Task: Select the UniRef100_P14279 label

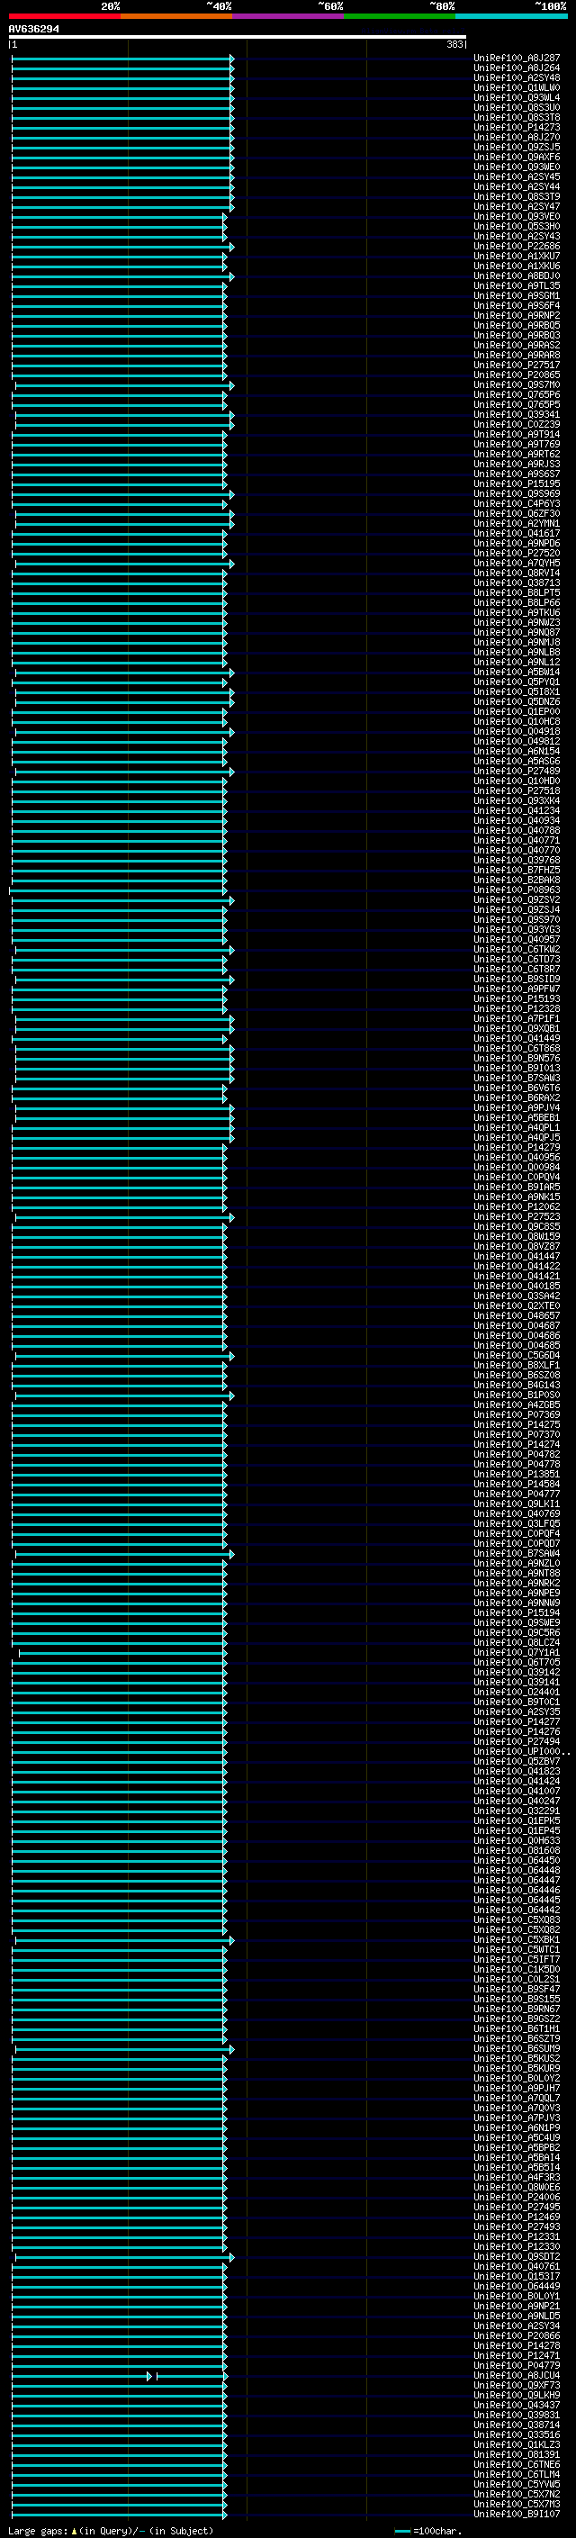Action: click(x=517, y=1147)
